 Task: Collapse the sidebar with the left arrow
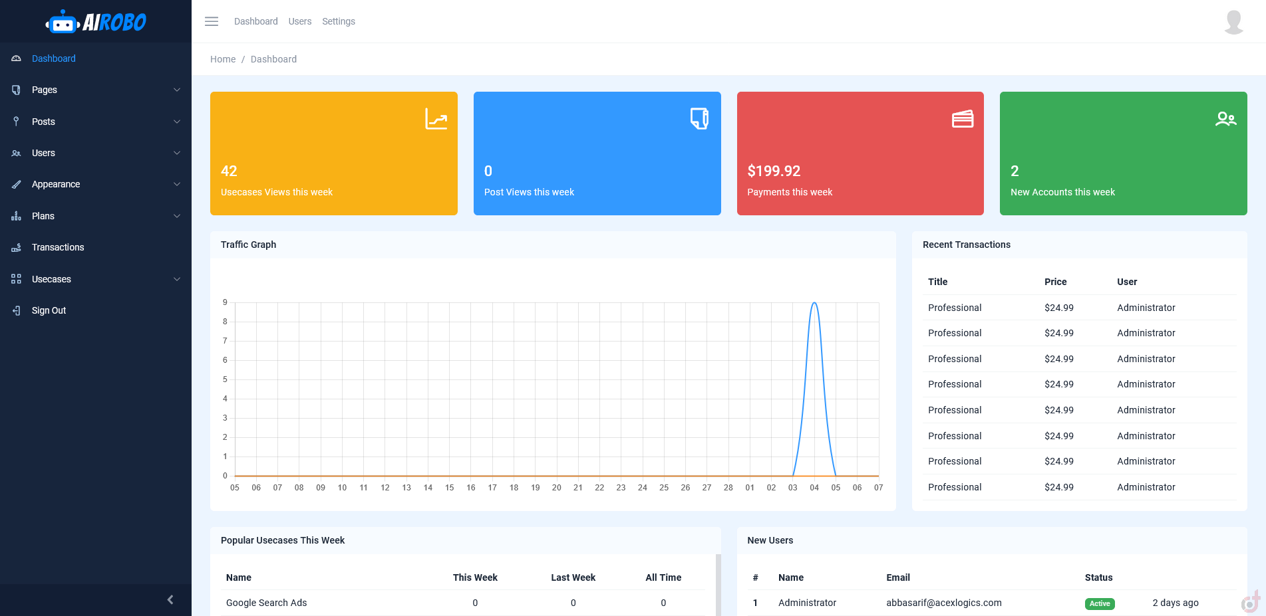170,599
